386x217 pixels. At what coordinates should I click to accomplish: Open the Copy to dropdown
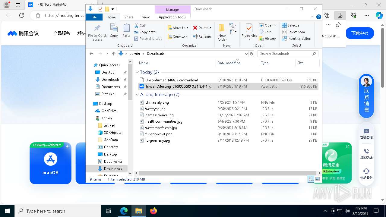click(178, 36)
